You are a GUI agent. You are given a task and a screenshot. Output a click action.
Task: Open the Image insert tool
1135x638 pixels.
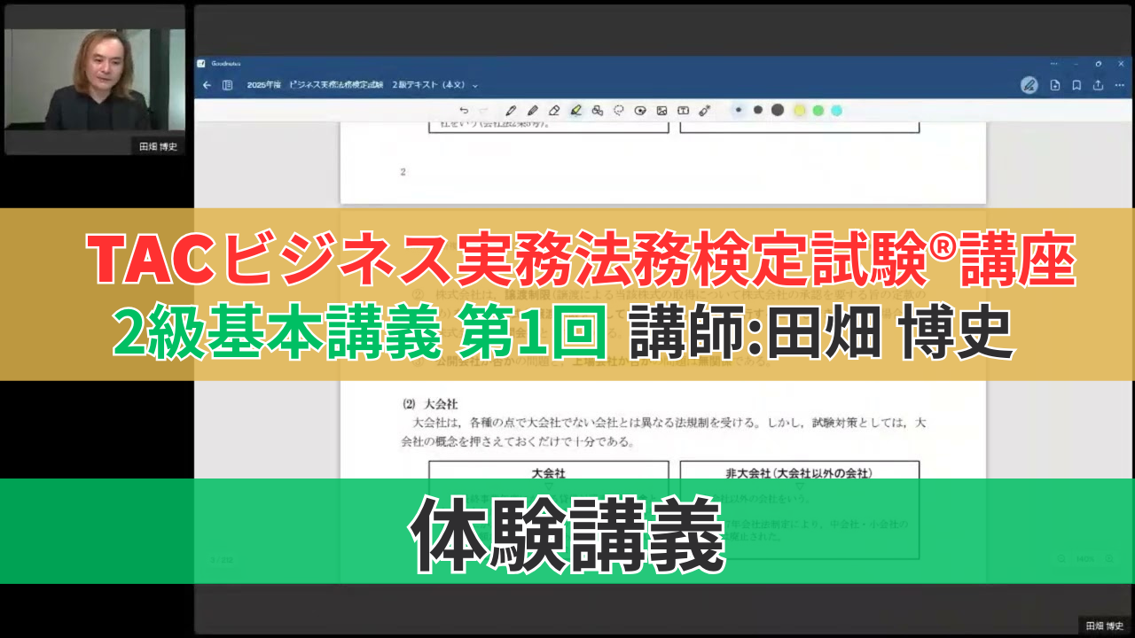pyautogui.click(x=661, y=111)
